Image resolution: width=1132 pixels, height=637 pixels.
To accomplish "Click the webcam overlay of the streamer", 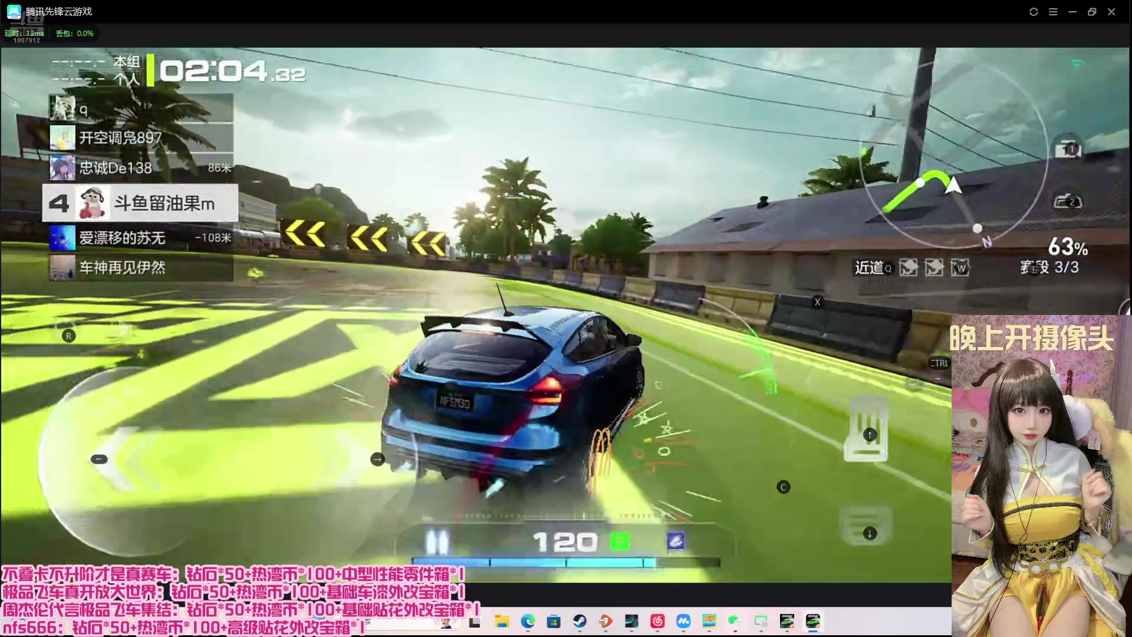I will (1041, 475).
